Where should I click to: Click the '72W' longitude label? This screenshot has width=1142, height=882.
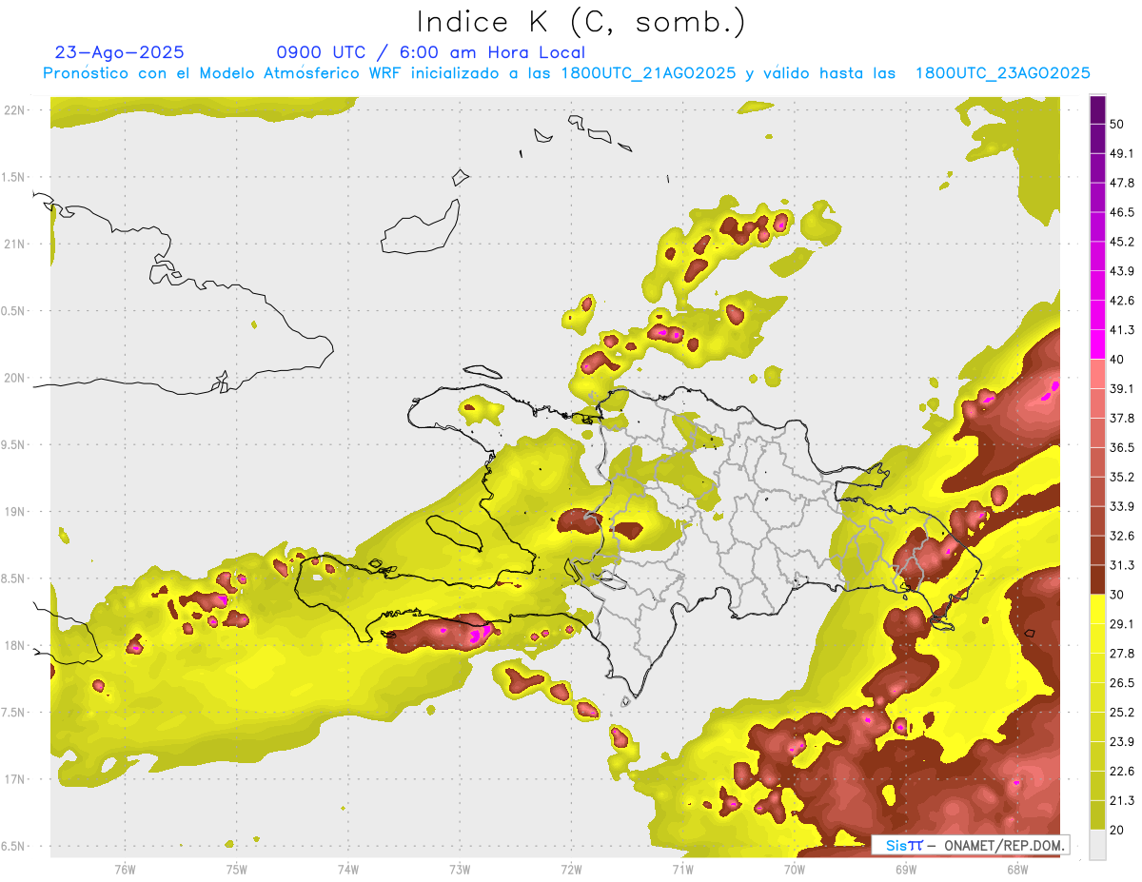571,869
